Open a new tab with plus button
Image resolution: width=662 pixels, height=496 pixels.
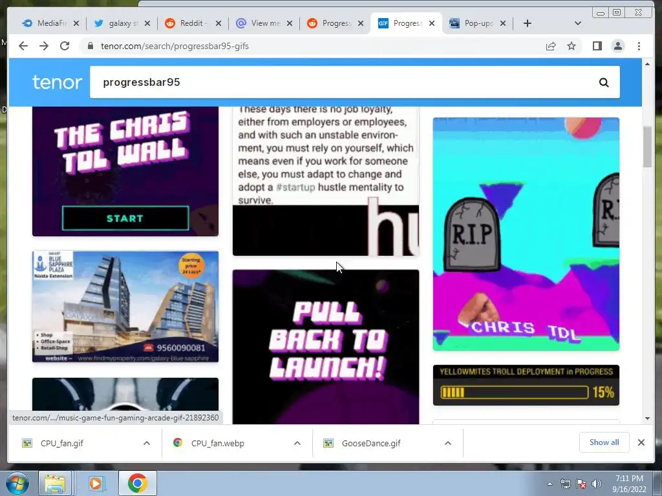pos(528,23)
